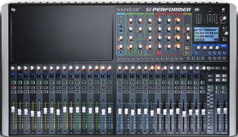238x137 pixels.
Task: Solo channel 20 with its SOLO button
Action: 139,92
